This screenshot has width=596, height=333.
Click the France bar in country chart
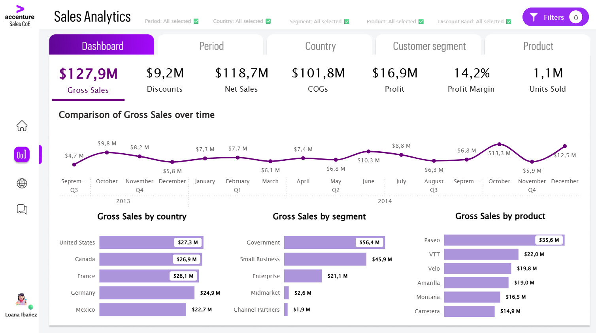pyautogui.click(x=149, y=276)
